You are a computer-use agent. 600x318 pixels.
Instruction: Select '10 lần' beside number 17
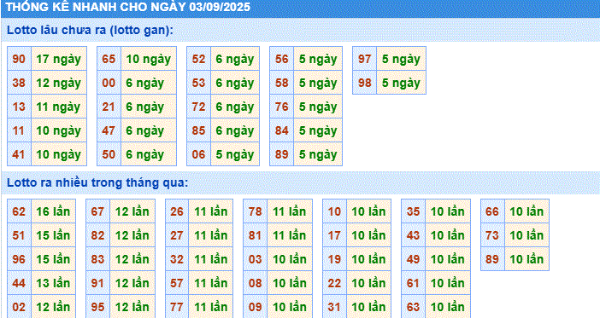[x=368, y=235]
